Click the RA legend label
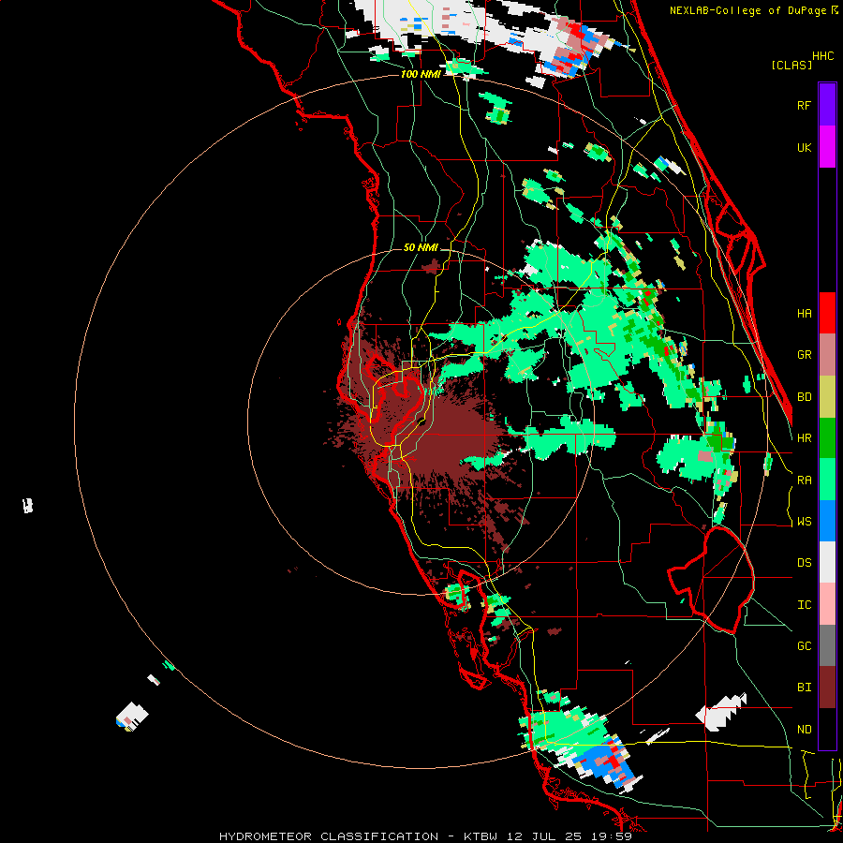843x843 pixels. (804, 481)
